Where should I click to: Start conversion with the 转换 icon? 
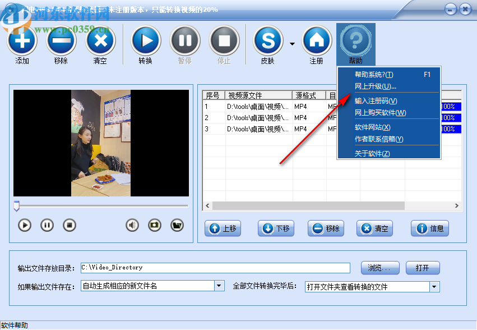click(145, 40)
